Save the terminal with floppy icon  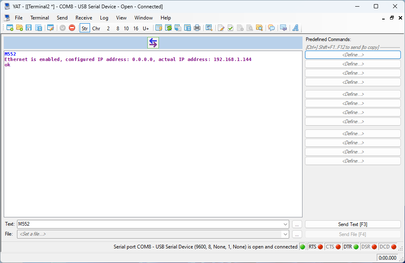pos(29,28)
